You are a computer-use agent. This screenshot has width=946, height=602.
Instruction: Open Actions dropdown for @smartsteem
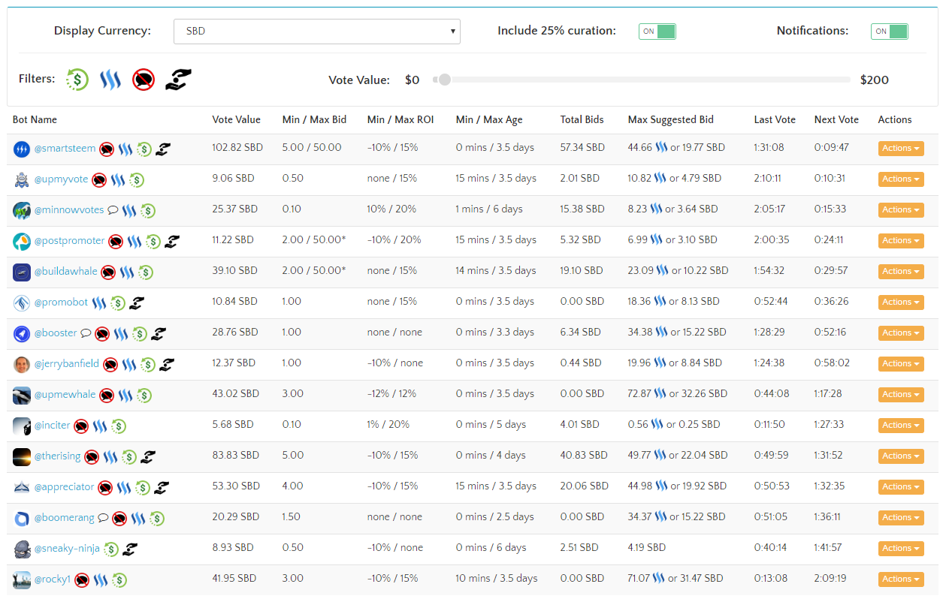point(901,149)
